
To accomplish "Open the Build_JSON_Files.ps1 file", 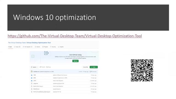I will pos(38,86).
